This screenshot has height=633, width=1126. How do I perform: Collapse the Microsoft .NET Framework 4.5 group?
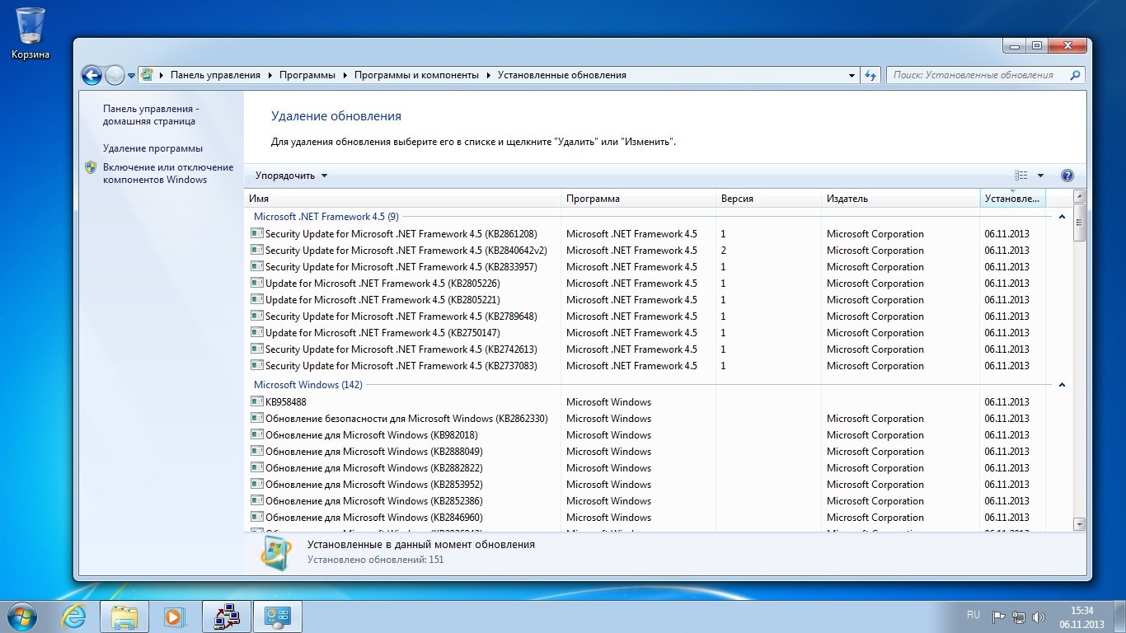[1062, 217]
